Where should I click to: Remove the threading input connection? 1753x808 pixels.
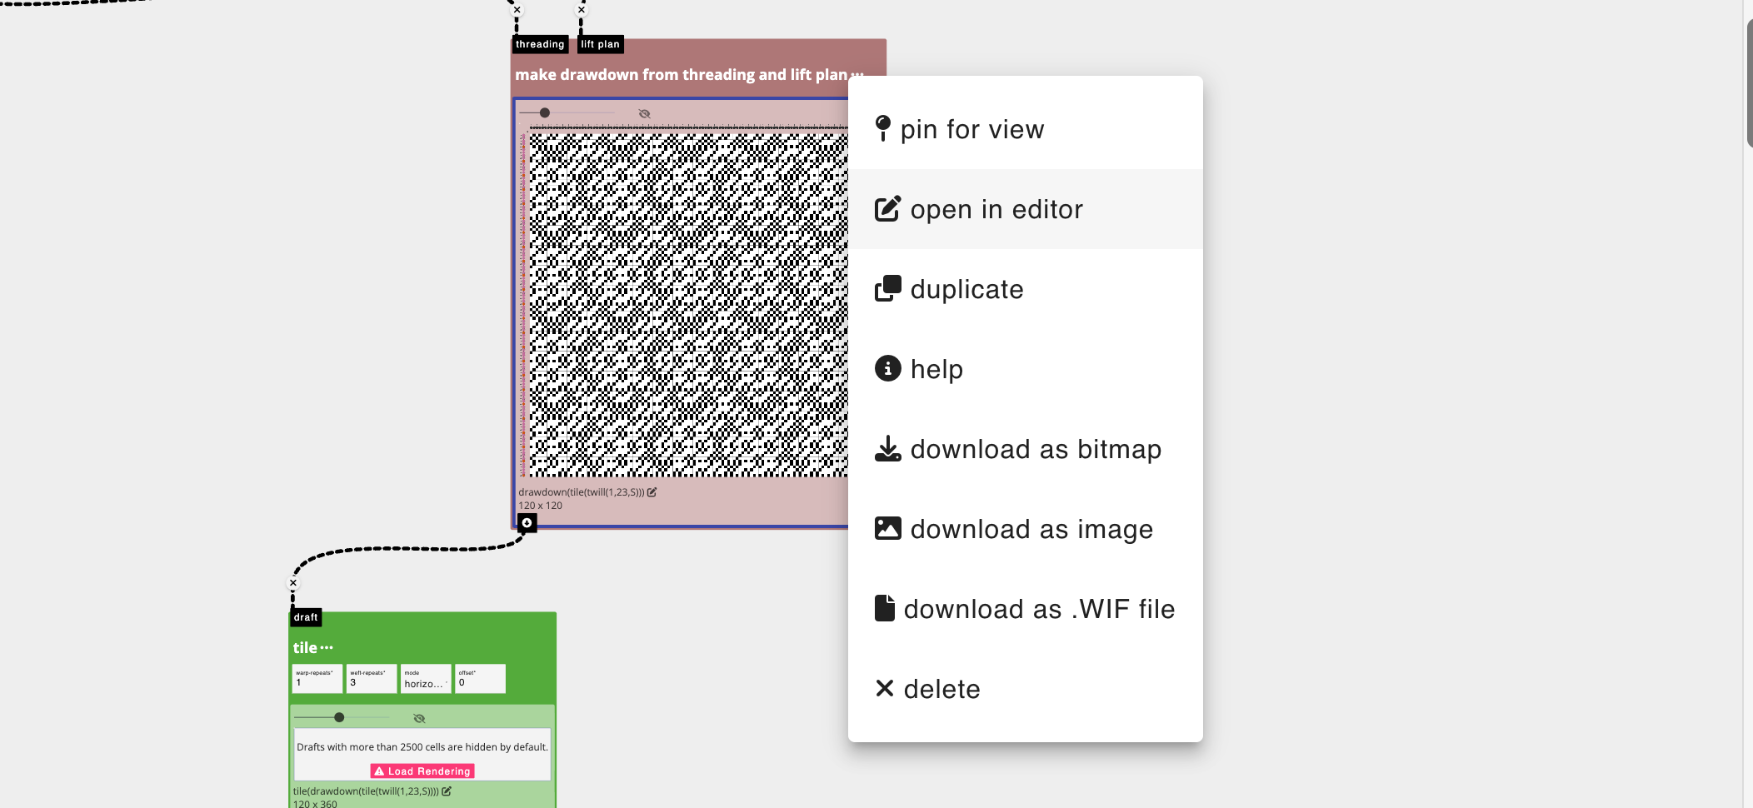pos(517,10)
